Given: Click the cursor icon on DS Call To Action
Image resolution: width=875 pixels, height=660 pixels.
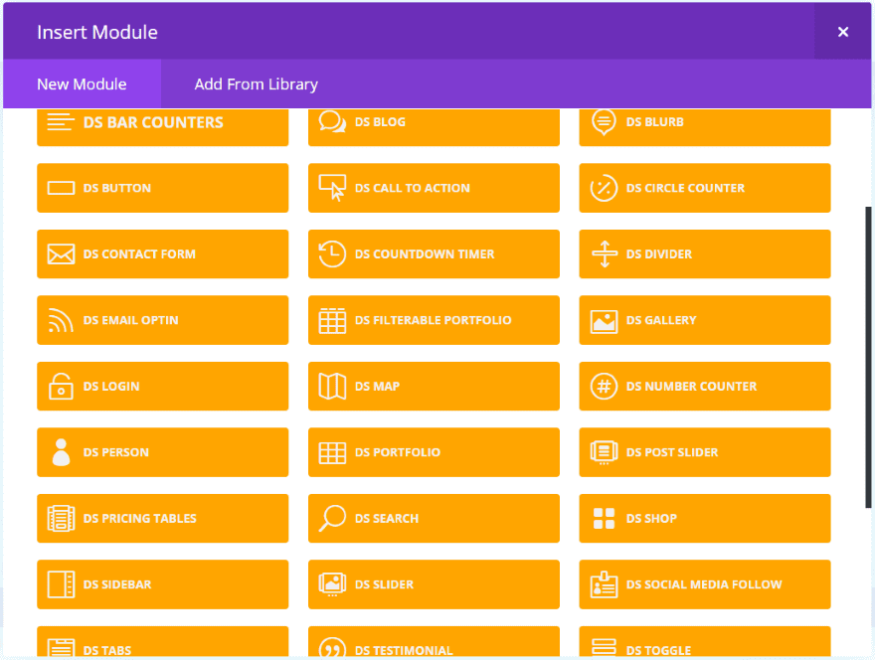Looking at the screenshot, I should (x=332, y=188).
